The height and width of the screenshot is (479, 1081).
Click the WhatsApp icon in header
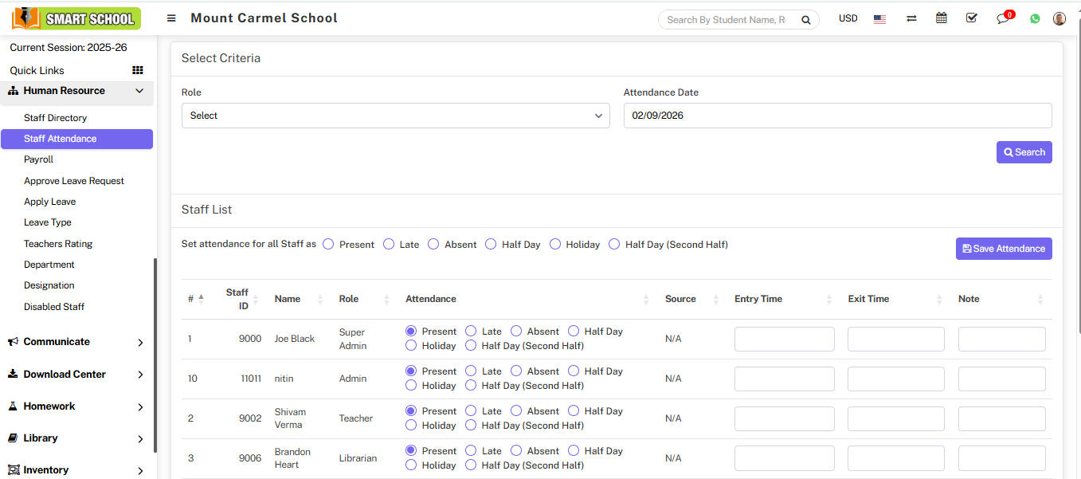pos(1035,19)
